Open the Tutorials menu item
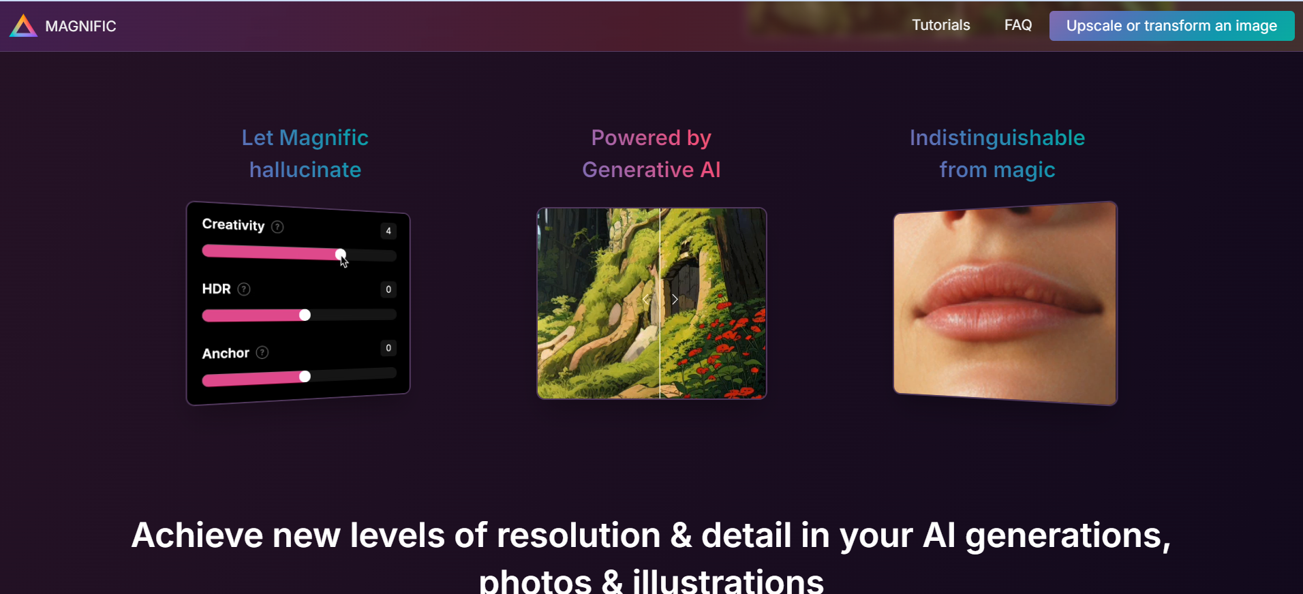This screenshot has width=1303, height=594. point(940,25)
